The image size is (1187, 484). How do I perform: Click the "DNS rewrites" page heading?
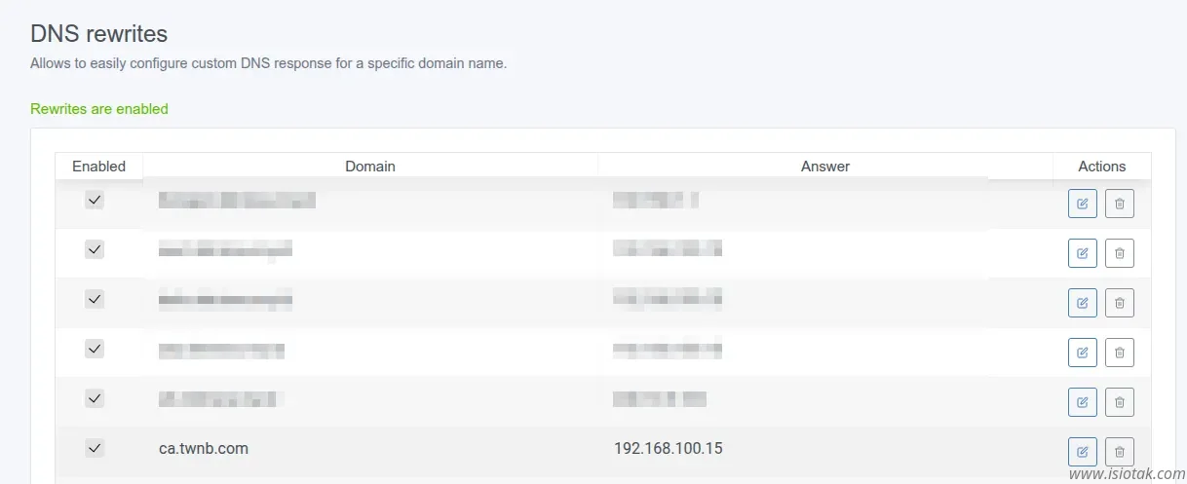pos(99,34)
